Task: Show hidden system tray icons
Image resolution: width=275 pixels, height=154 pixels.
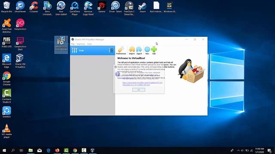Action: pyautogui.click(x=238, y=150)
